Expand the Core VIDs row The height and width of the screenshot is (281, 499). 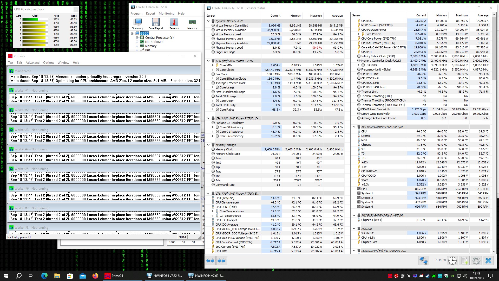coord(212,65)
